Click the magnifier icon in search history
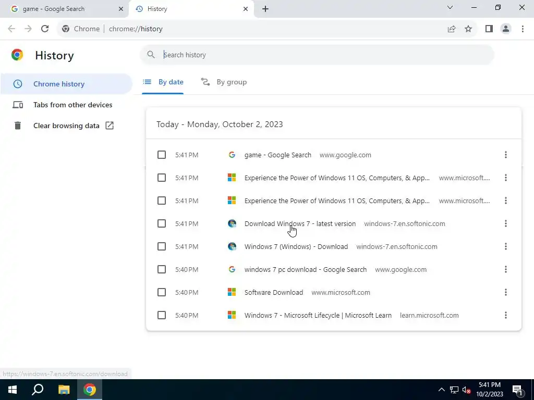534x400 pixels. point(151,55)
